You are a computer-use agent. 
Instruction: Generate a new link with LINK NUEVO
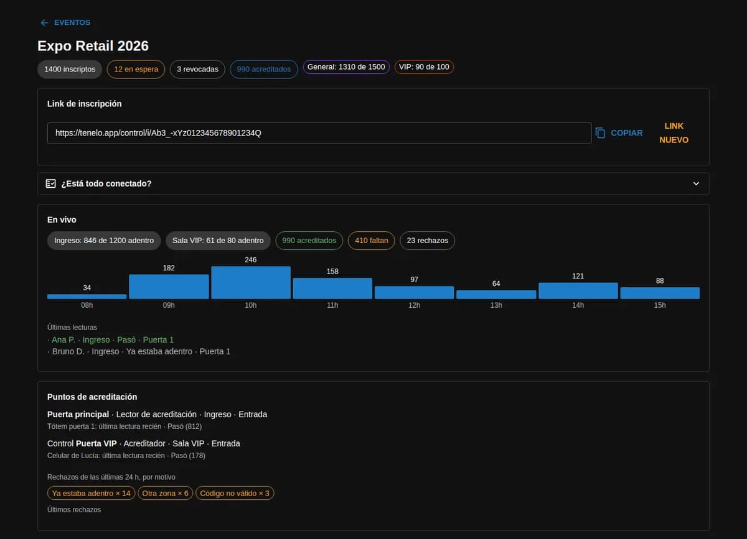[674, 133]
